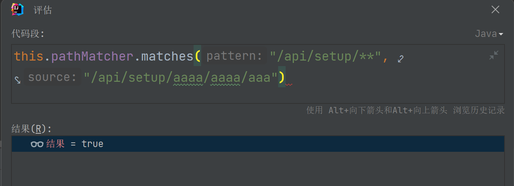Click the 结果(R) label
514x186 pixels.
(x=32, y=129)
